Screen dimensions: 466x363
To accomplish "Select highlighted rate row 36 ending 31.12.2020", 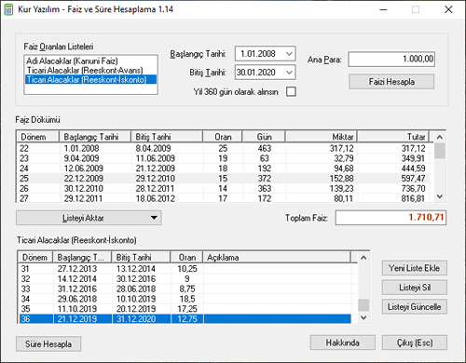I will pos(185,318).
